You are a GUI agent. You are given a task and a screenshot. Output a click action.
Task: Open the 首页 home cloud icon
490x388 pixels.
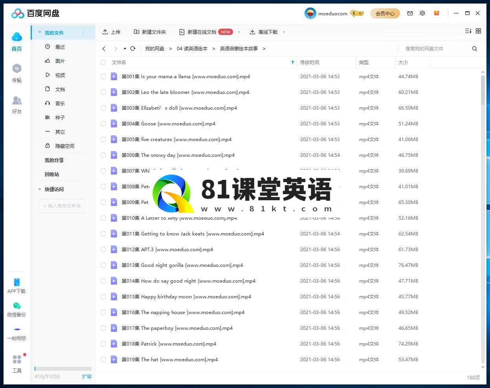pos(17,37)
